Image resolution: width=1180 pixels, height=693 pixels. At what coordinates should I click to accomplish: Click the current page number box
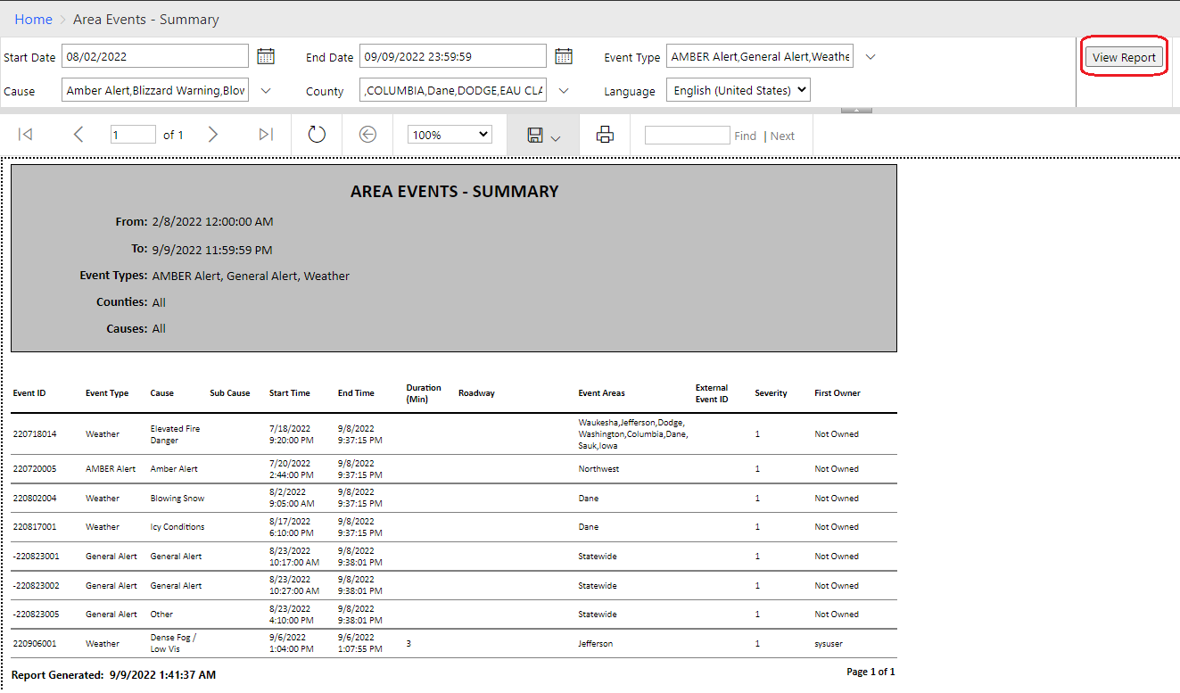pos(133,135)
